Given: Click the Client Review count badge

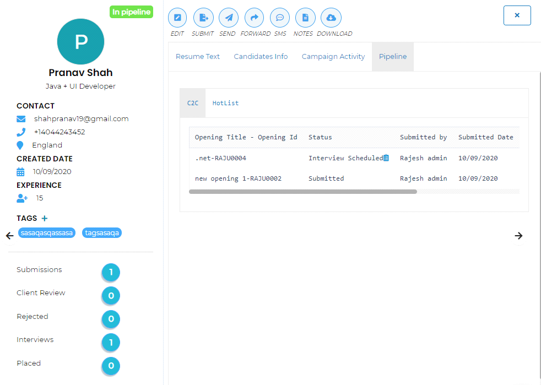Looking at the screenshot, I should coord(111,296).
